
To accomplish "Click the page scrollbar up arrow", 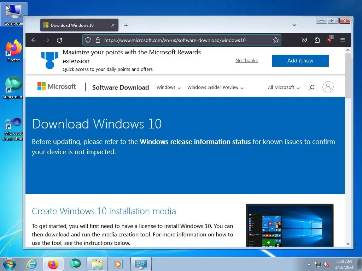I will 348,50.
